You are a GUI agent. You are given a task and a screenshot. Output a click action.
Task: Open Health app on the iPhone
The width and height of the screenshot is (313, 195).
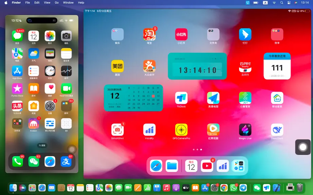[50, 89]
